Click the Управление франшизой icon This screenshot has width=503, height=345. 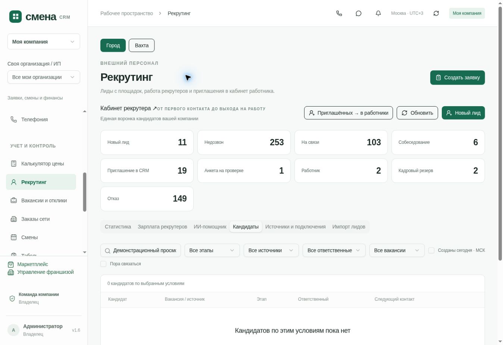click(11, 272)
